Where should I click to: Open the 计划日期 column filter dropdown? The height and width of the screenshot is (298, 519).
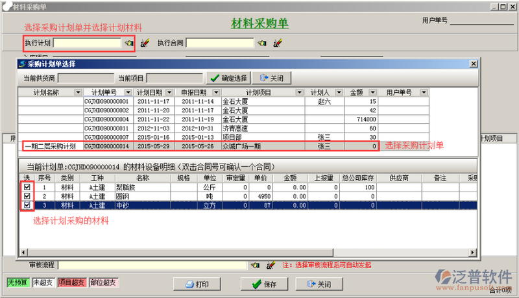pos(171,93)
